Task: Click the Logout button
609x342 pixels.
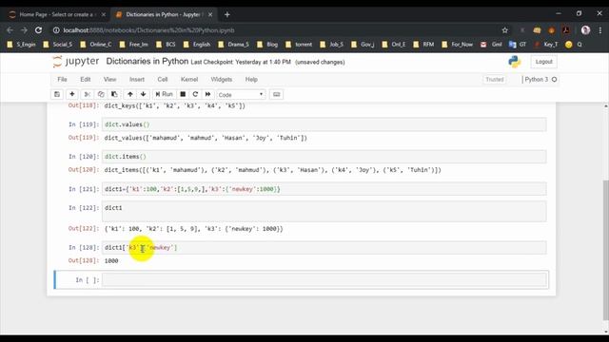Action: [x=543, y=62]
